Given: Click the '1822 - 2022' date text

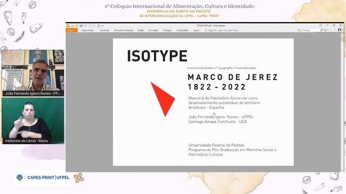Looking at the screenshot, I should (x=216, y=87).
